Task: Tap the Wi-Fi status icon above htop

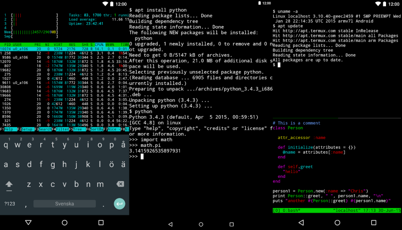Action: pos(105,4)
